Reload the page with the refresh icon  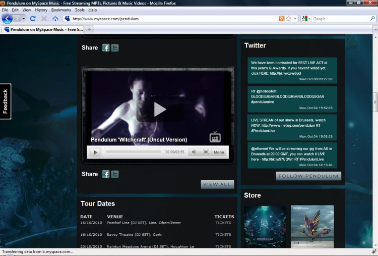point(33,19)
